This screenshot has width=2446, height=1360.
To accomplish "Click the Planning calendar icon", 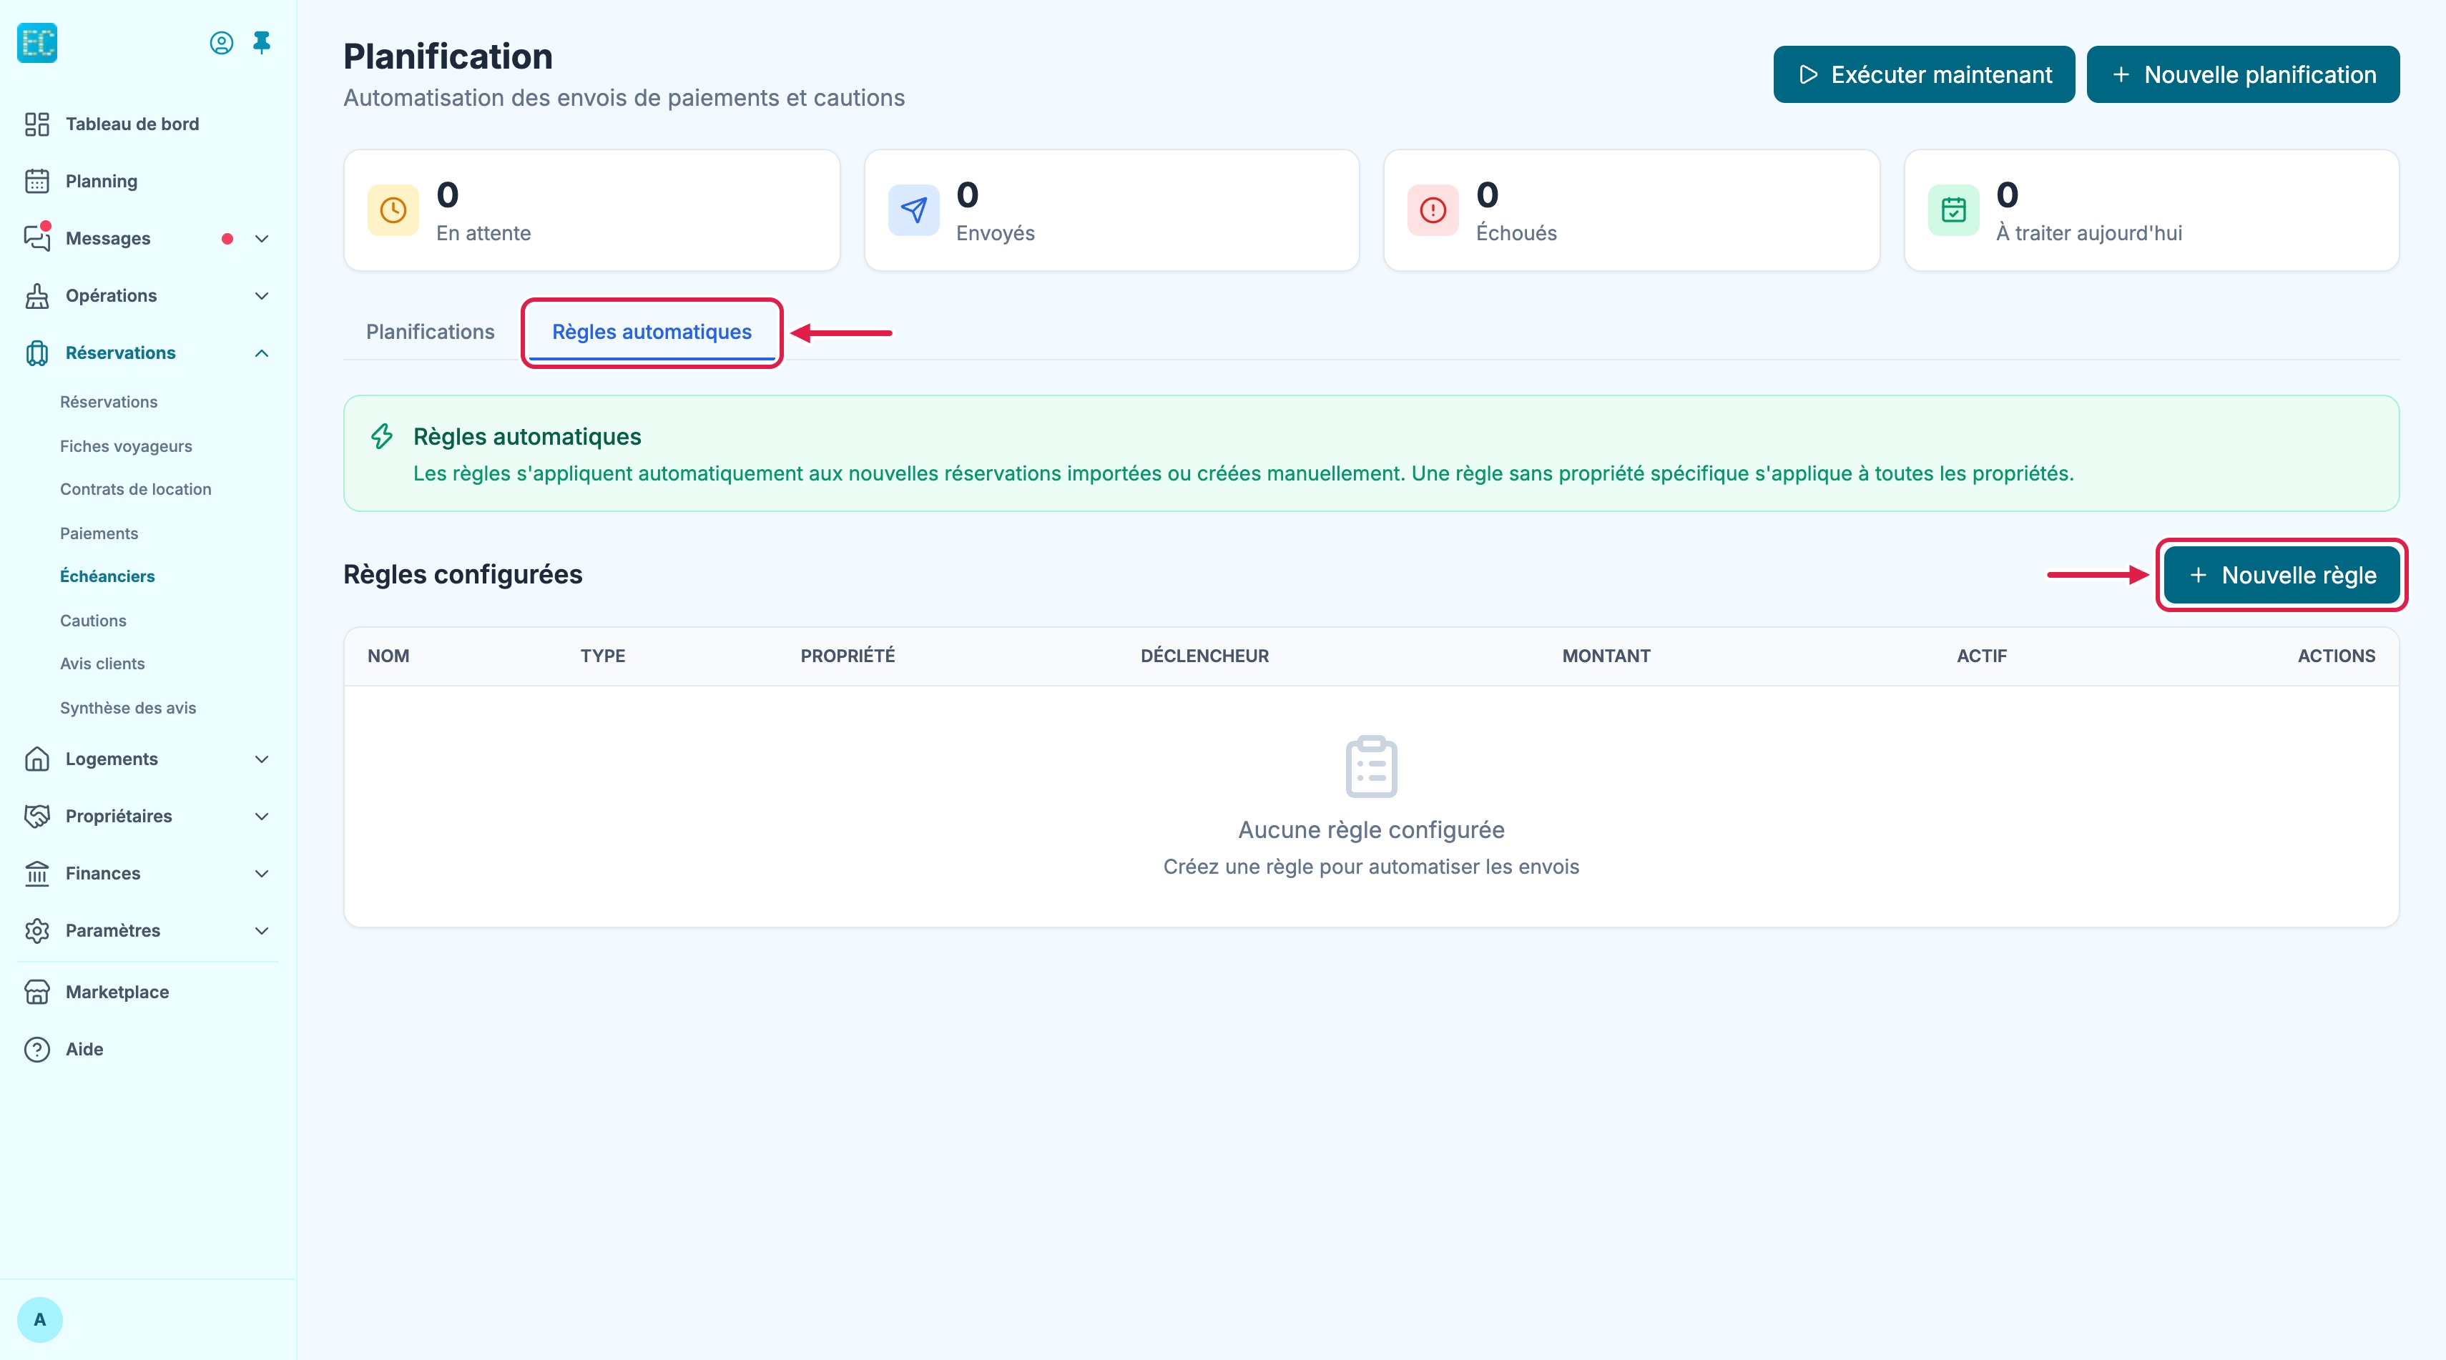I will (37, 182).
